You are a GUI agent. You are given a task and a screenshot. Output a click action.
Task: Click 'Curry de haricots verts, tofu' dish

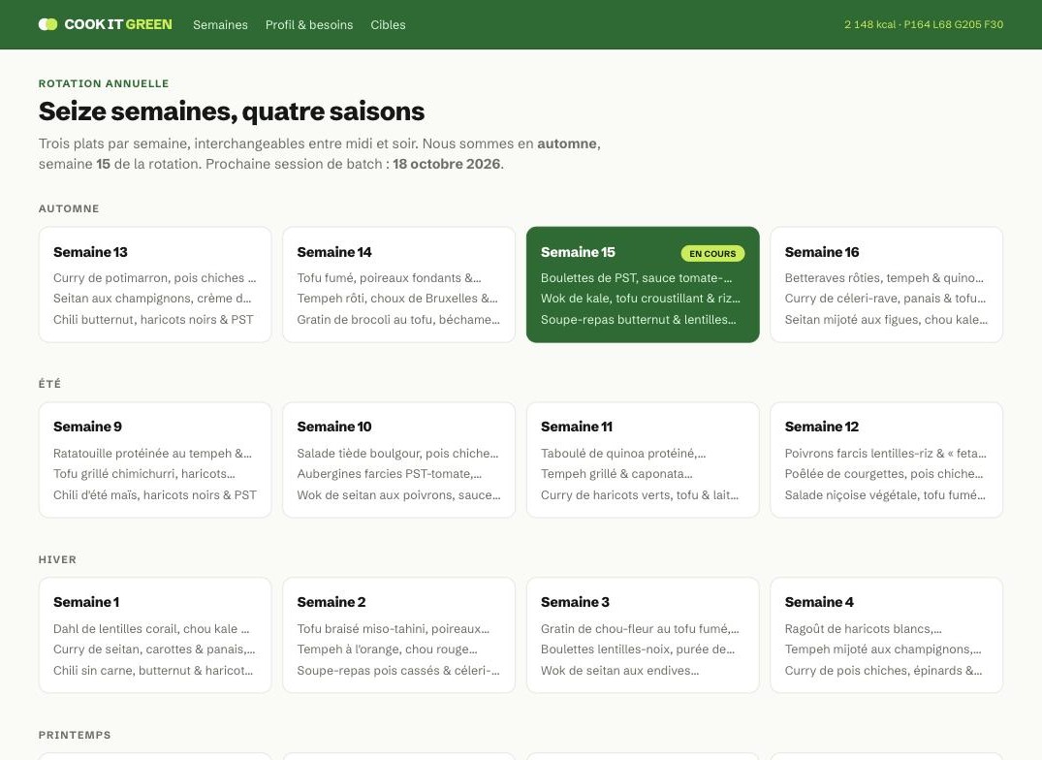[x=640, y=495]
